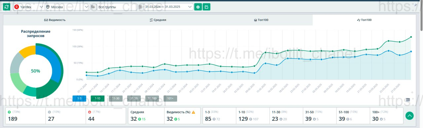
Task: Click the 27 unchanged queries value
Action: pyautogui.click(x=51, y=119)
